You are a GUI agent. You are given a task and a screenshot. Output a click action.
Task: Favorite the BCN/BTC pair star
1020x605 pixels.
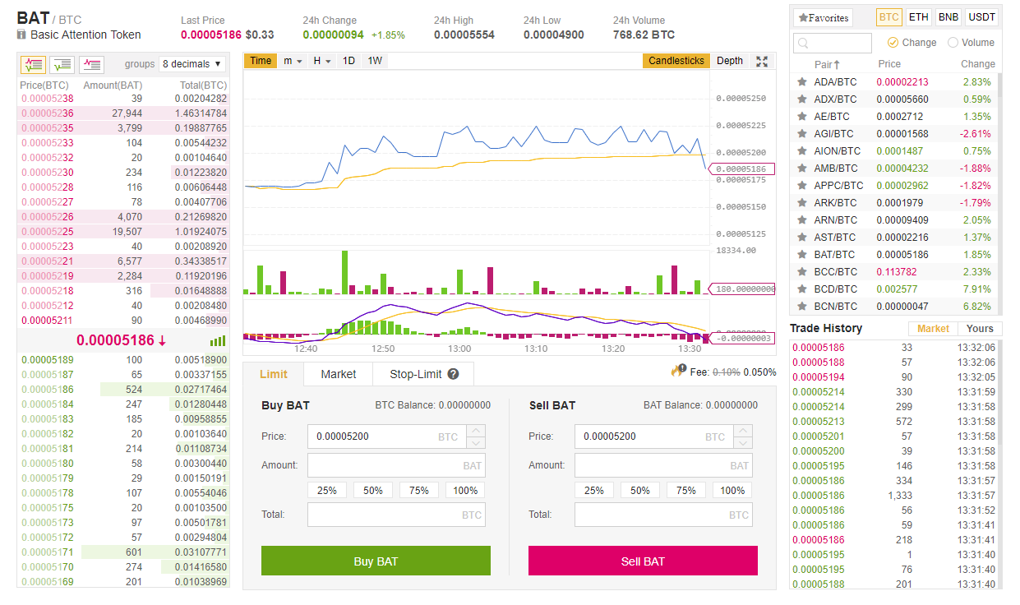tap(801, 306)
